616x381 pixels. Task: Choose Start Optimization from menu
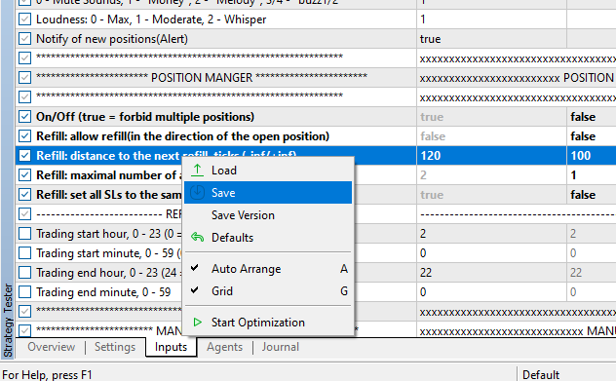point(268,323)
